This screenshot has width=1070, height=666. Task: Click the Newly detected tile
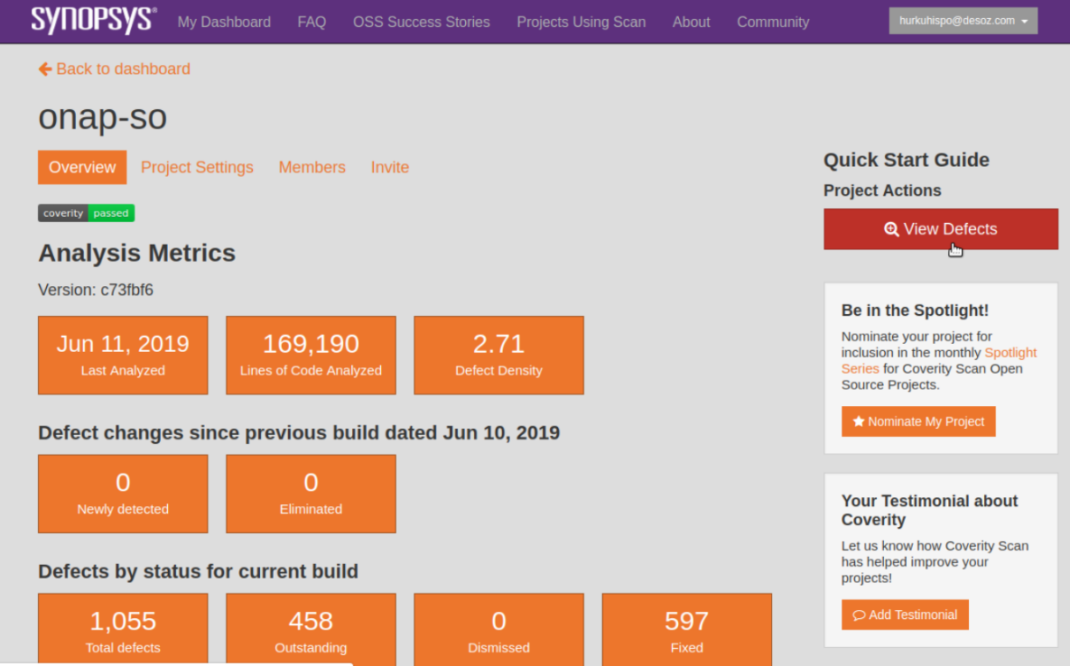[123, 494]
